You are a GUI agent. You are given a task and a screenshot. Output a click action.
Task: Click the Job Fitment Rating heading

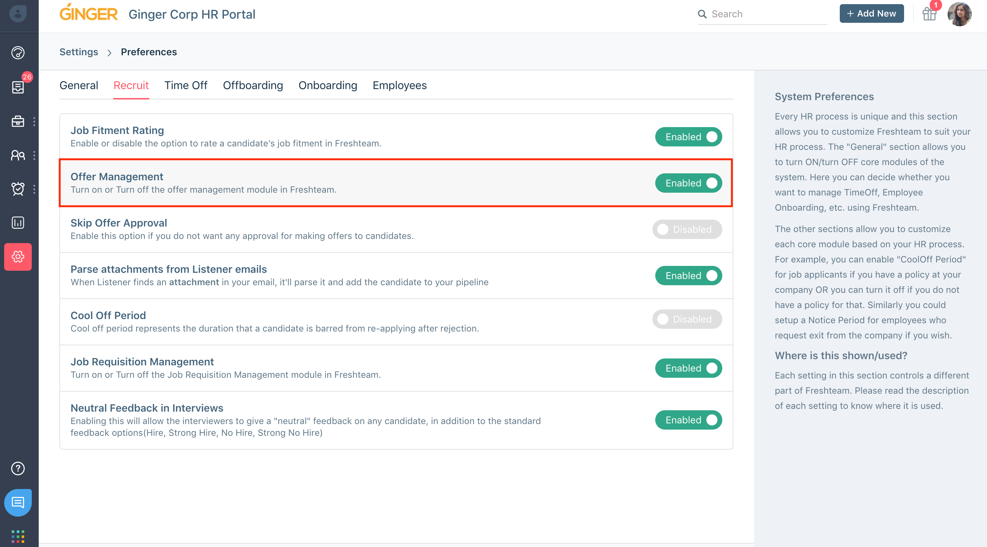117,130
